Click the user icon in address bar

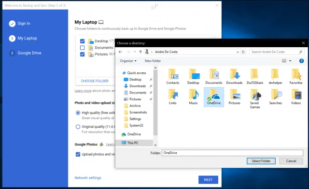147,52
